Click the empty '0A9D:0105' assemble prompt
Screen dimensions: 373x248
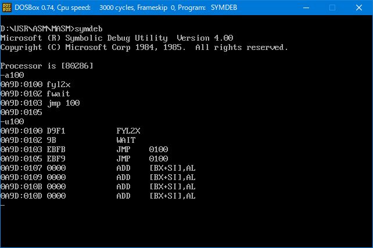[x=21, y=112]
